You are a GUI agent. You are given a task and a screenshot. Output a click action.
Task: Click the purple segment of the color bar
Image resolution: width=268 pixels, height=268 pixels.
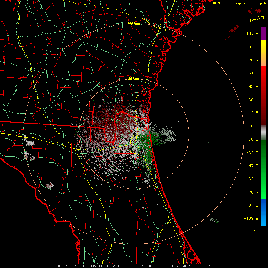263,33
